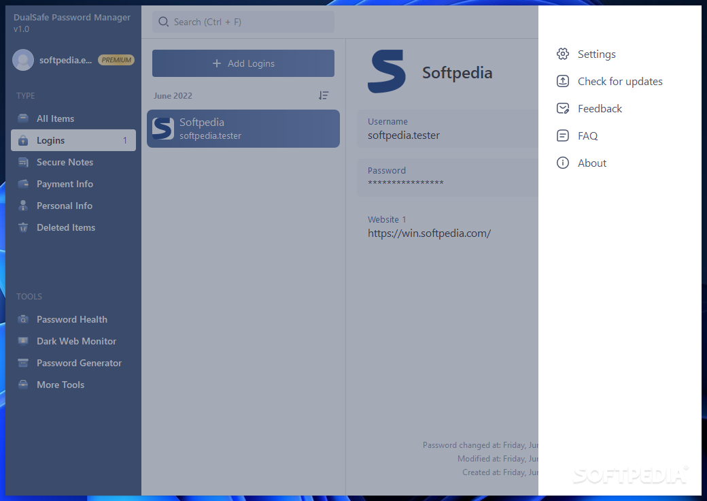
Task: Click the Password changed at timestamp
Action: [x=481, y=445]
